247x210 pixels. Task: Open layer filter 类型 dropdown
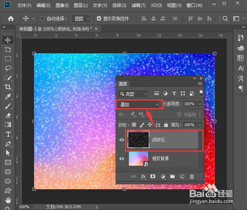pyautogui.click(x=133, y=94)
